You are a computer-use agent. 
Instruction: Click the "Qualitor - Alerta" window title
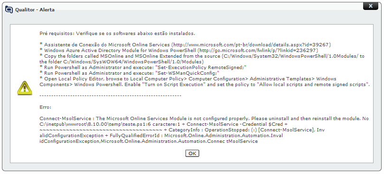coord(35,10)
